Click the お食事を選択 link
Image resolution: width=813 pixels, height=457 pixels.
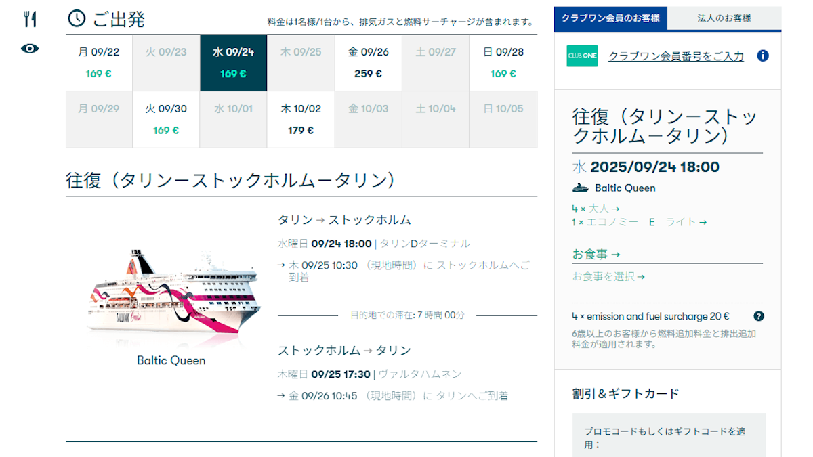point(608,276)
